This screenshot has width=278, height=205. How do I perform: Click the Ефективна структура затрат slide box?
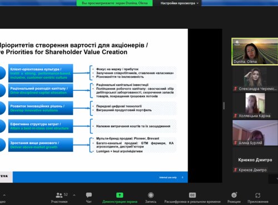pyautogui.click(x=41, y=126)
